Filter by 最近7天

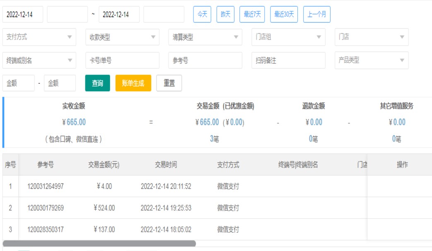tap(252, 15)
